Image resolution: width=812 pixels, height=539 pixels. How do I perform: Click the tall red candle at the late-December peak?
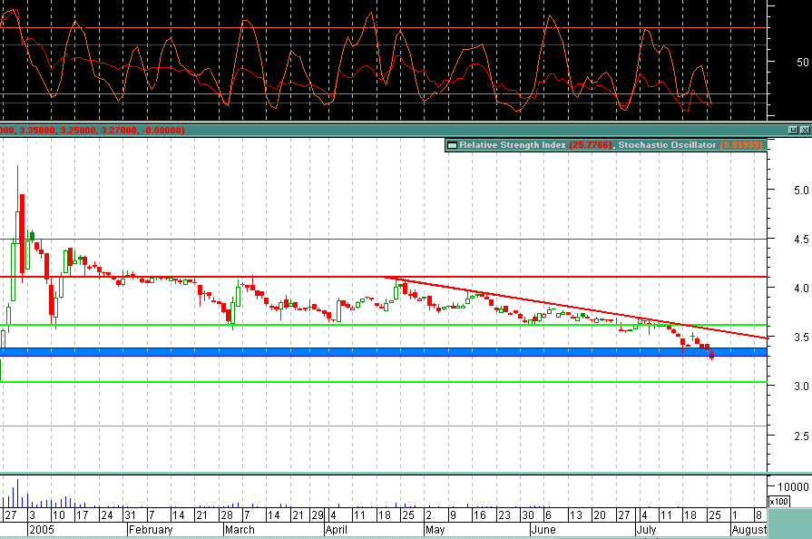click(x=22, y=218)
